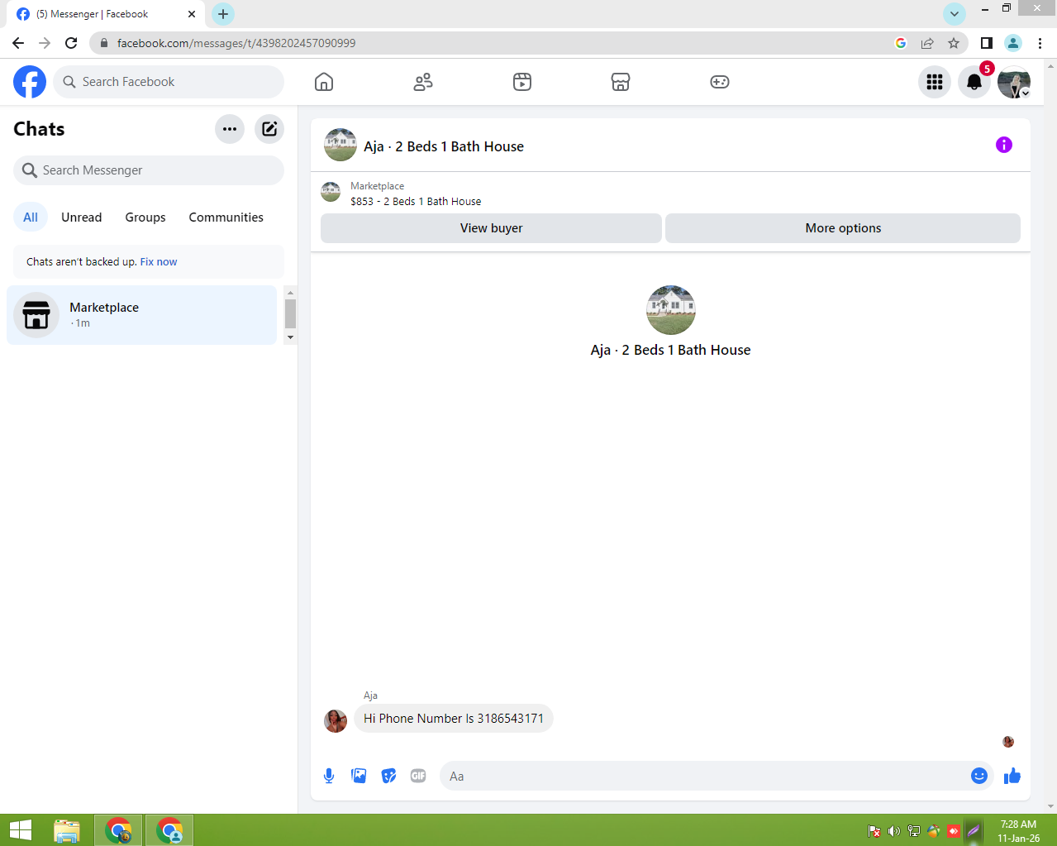Screen dimensions: 1057x846
Task: Choose a sticker with the sticker icon
Action: (388, 776)
